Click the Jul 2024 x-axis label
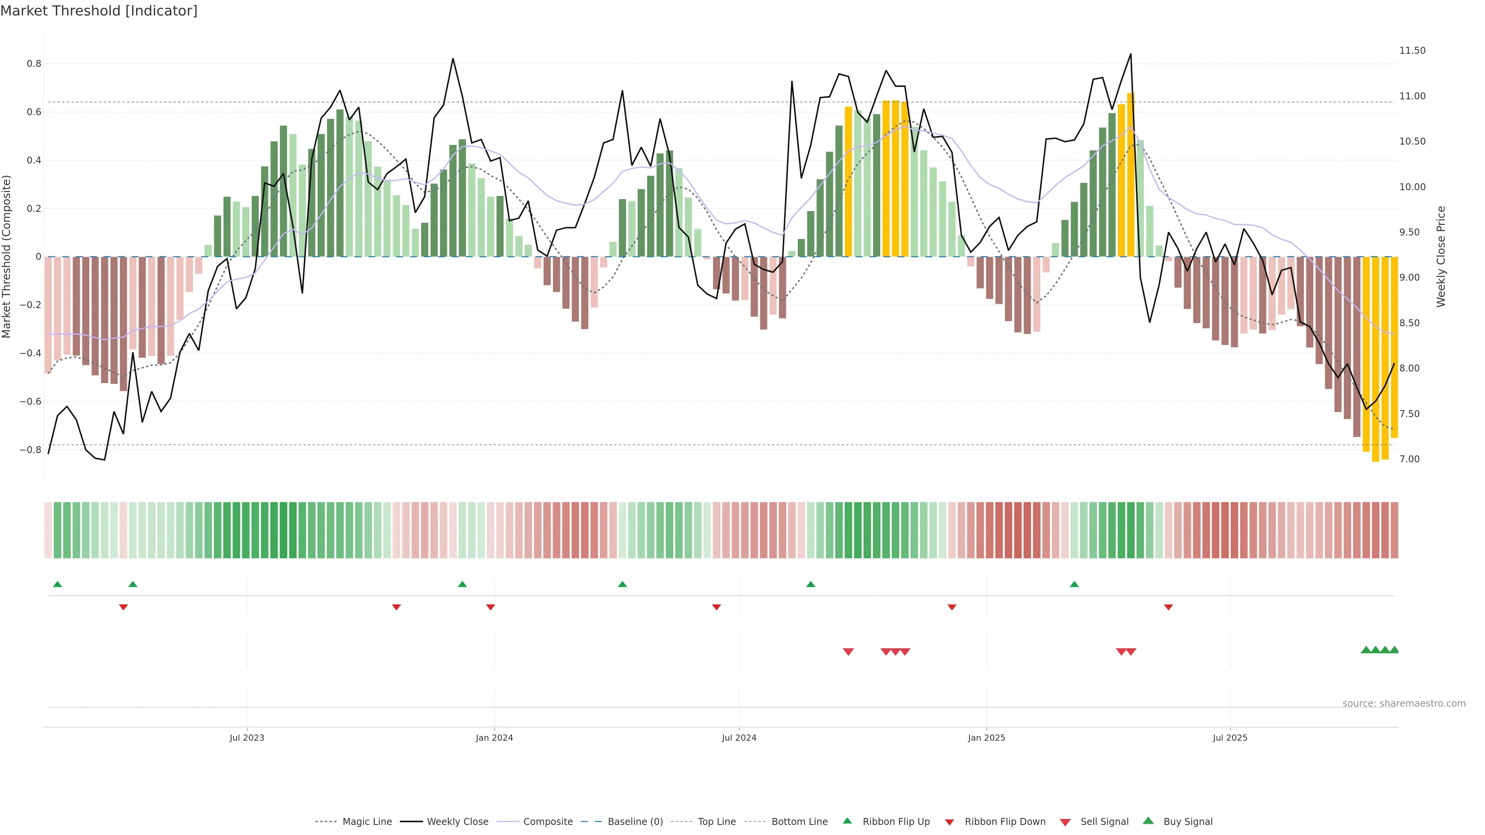This screenshot has height=835, width=1485. click(x=739, y=738)
